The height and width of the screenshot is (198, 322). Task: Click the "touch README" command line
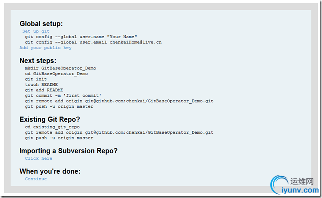click(x=41, y=85)
